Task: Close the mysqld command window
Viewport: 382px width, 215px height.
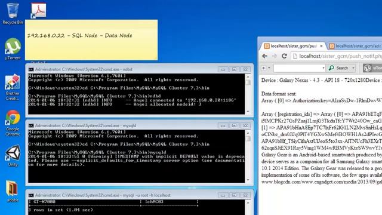Action: pyautogui.click(x=245, y=125)
